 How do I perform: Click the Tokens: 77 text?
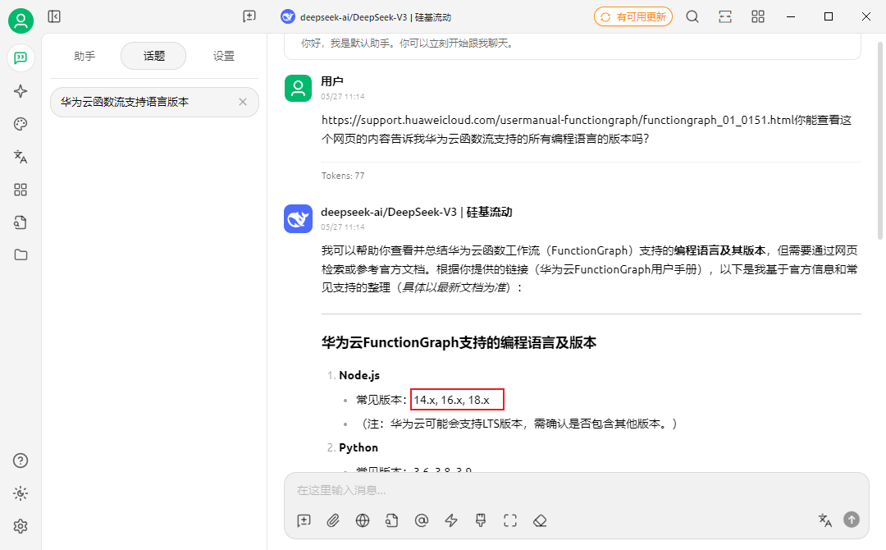coord(343,176)
